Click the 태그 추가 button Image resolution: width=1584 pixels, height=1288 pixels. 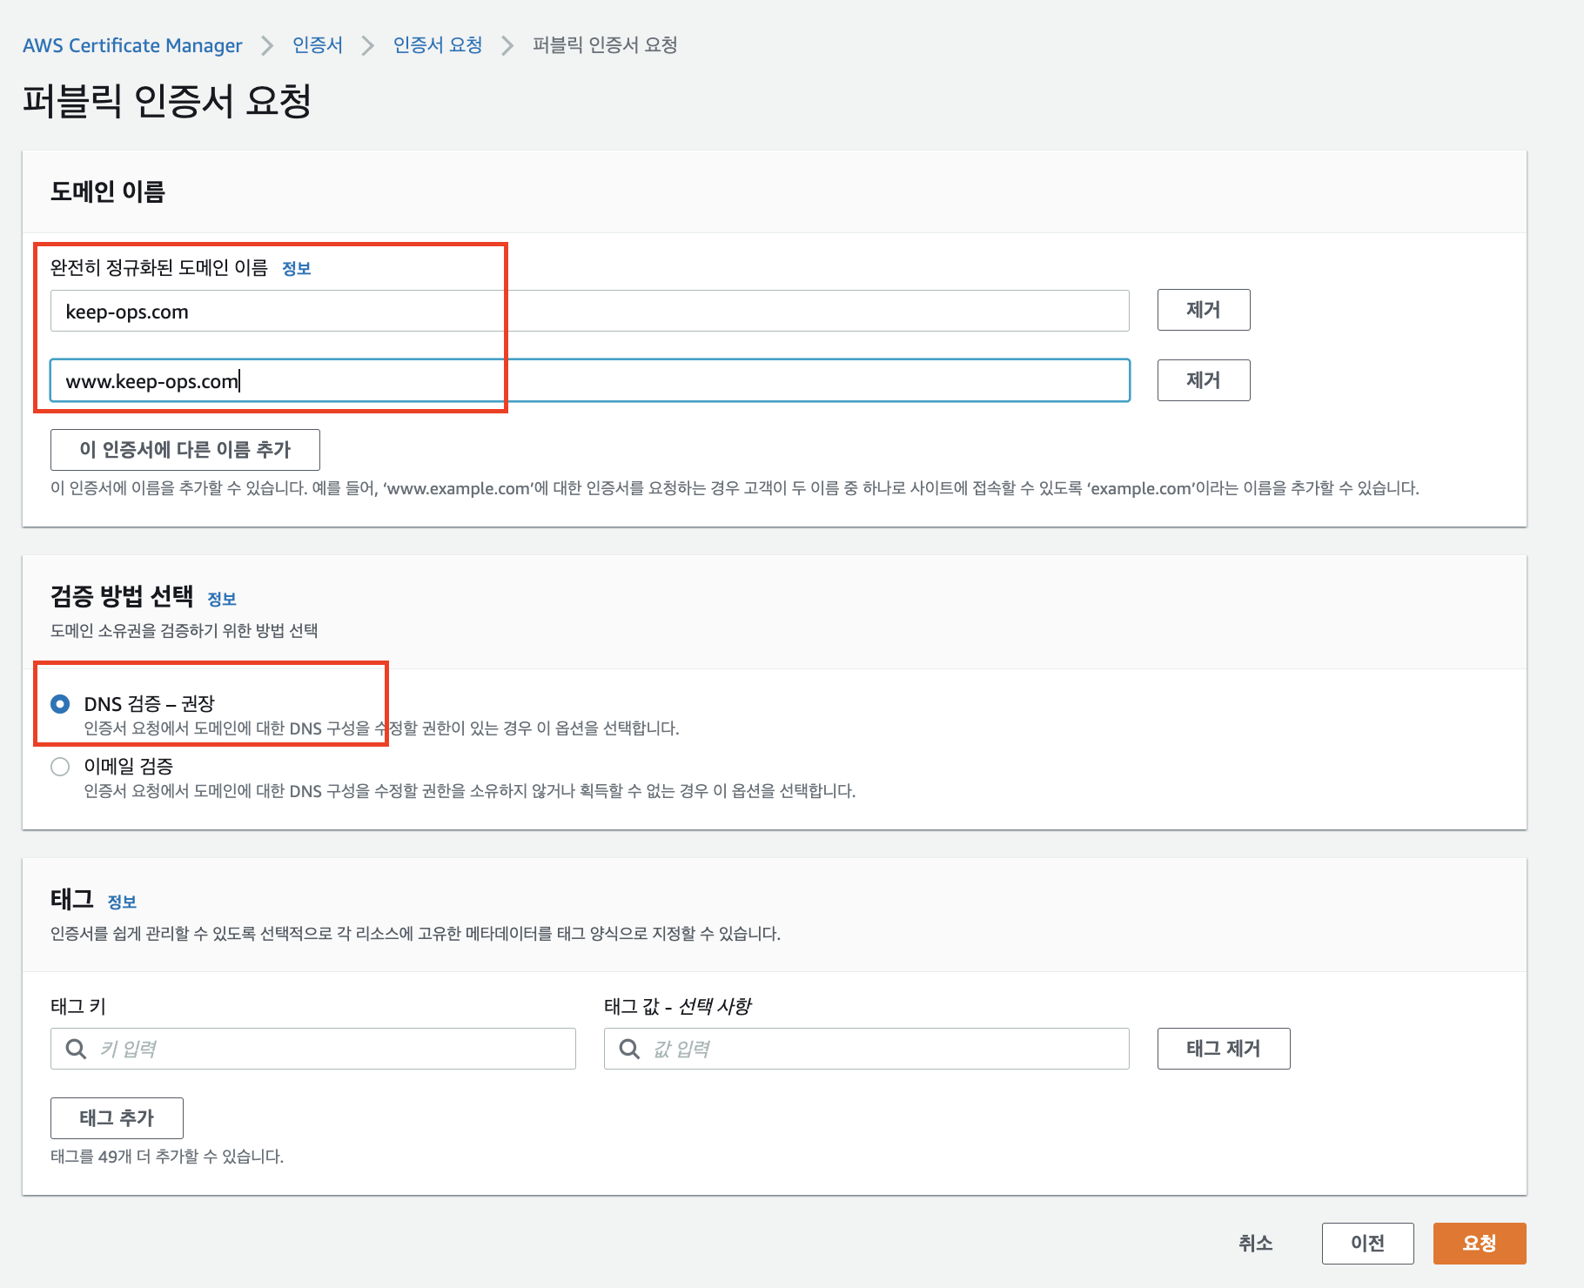click(x=117, y=1118)
